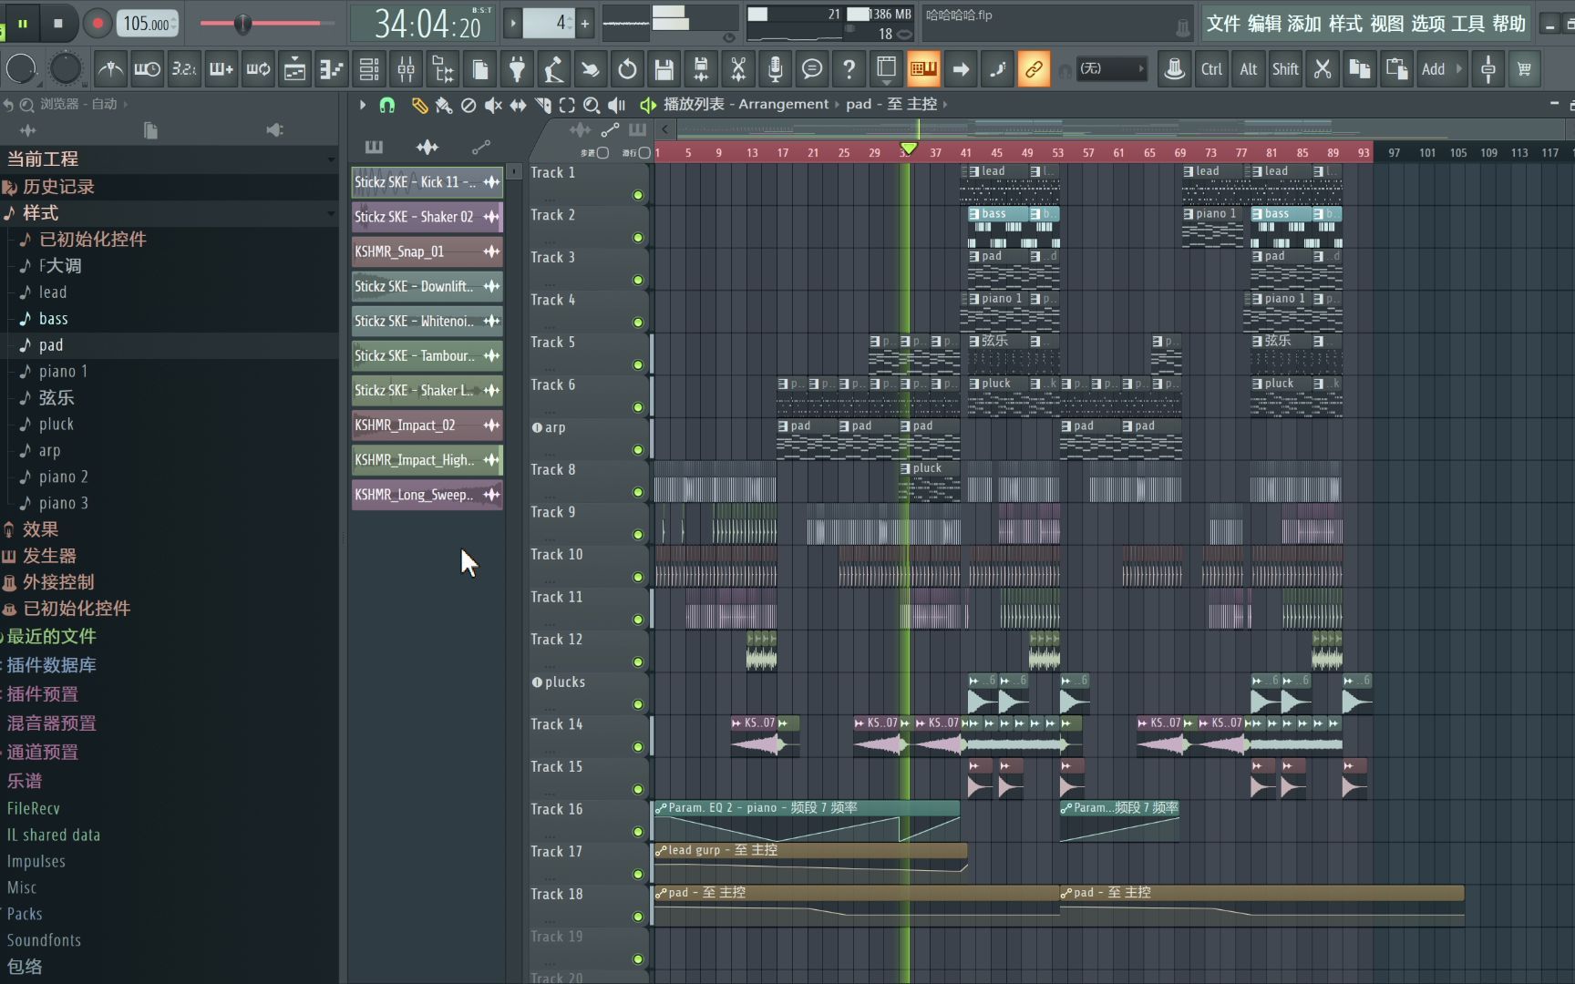Select the mute tool in playlist
Image resolution: width=1575 pixels, height=984 pixels.
[x=493, y=105]
